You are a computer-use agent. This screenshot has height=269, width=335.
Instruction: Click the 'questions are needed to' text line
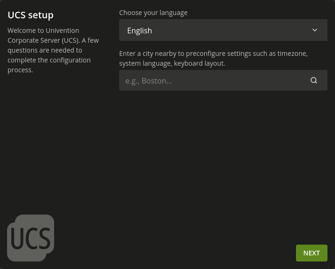coord(45,50)
